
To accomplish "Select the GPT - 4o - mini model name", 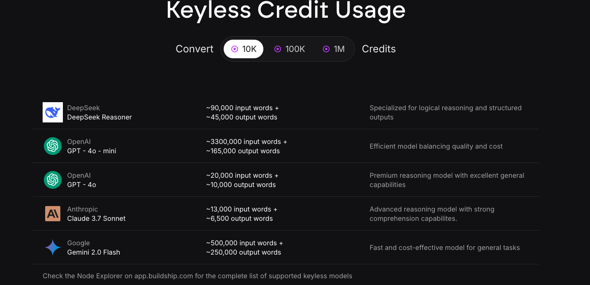I will (x=92, y=151).
